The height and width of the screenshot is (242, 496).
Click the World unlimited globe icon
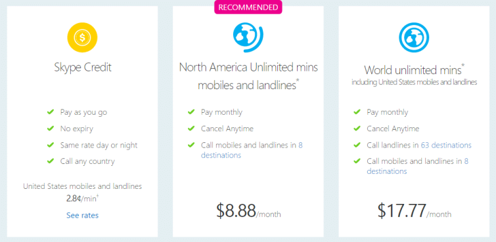coord(414,37)
